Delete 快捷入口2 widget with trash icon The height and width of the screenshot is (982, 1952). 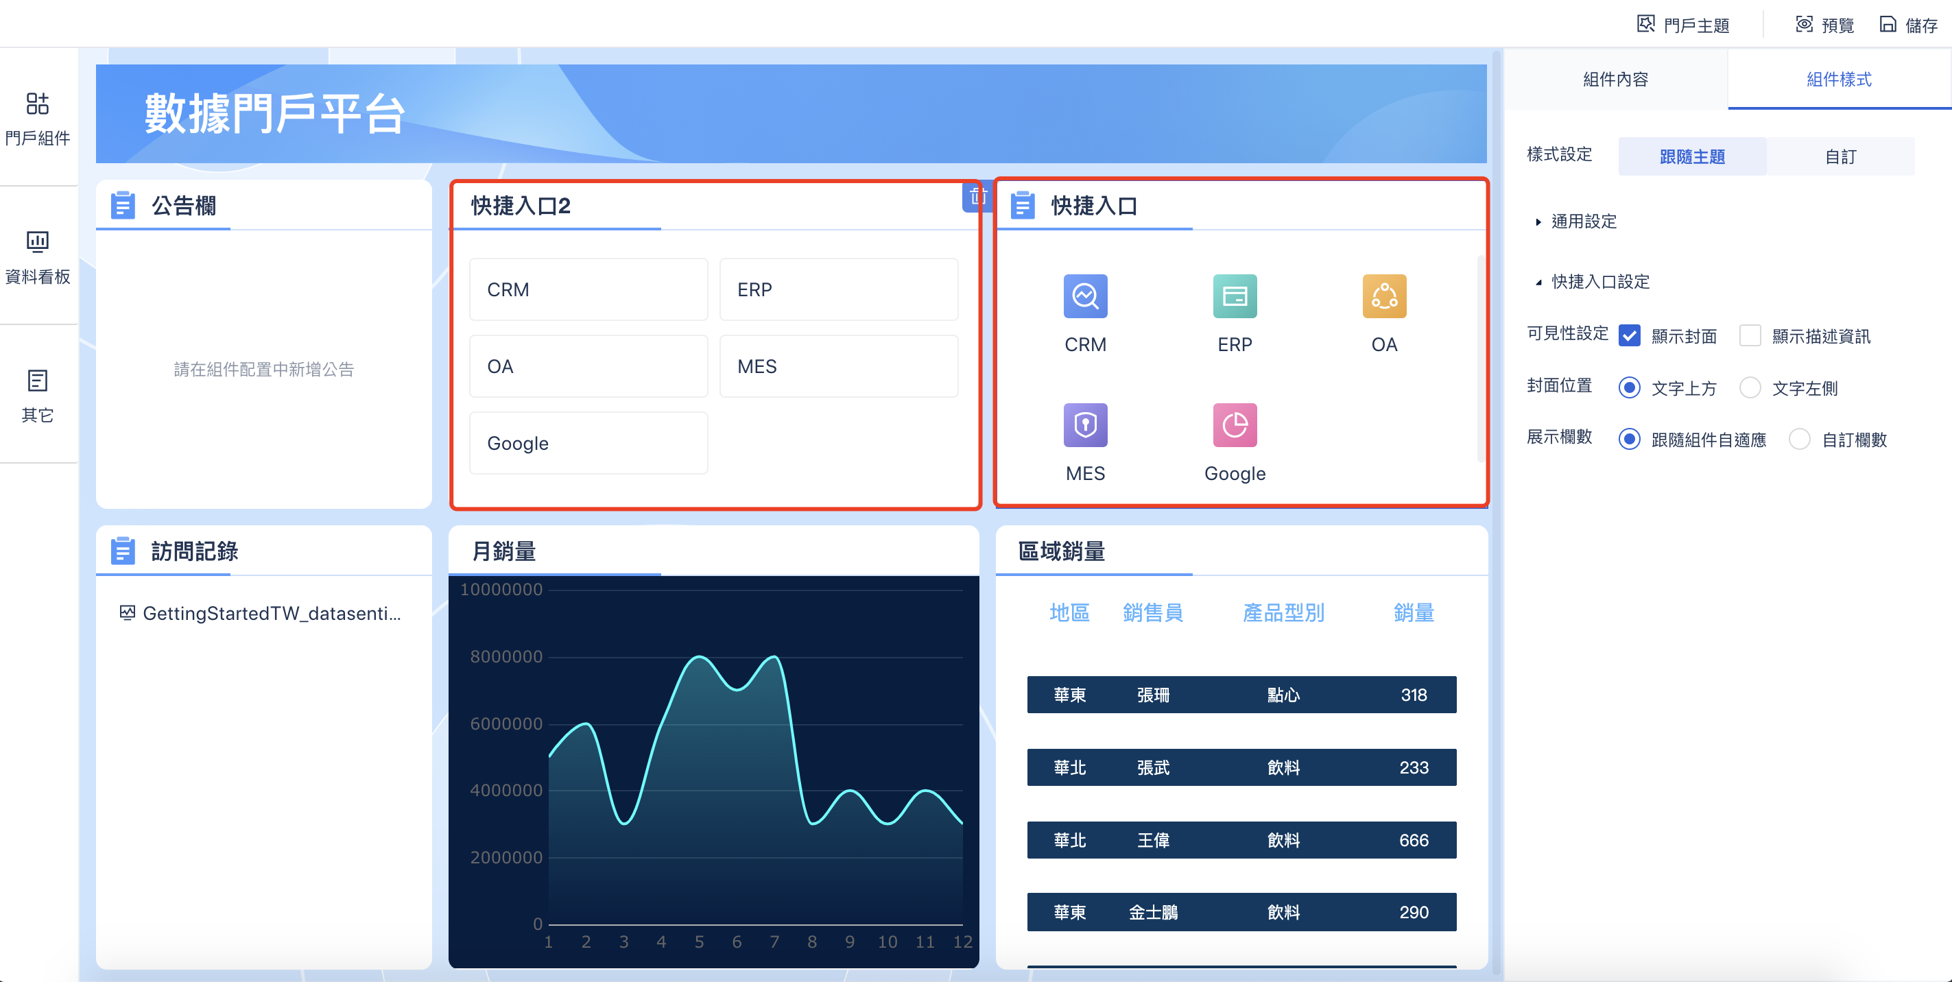(x=977, y=196)
